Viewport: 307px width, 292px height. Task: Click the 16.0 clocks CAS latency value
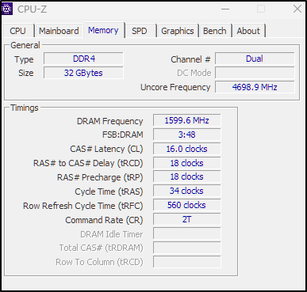click(186, 149)
